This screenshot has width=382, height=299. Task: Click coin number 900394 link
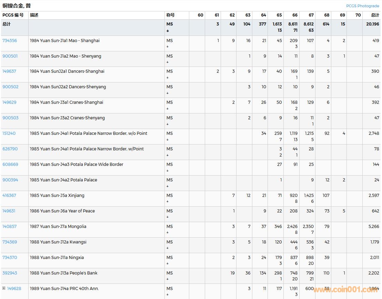(10, 180)
